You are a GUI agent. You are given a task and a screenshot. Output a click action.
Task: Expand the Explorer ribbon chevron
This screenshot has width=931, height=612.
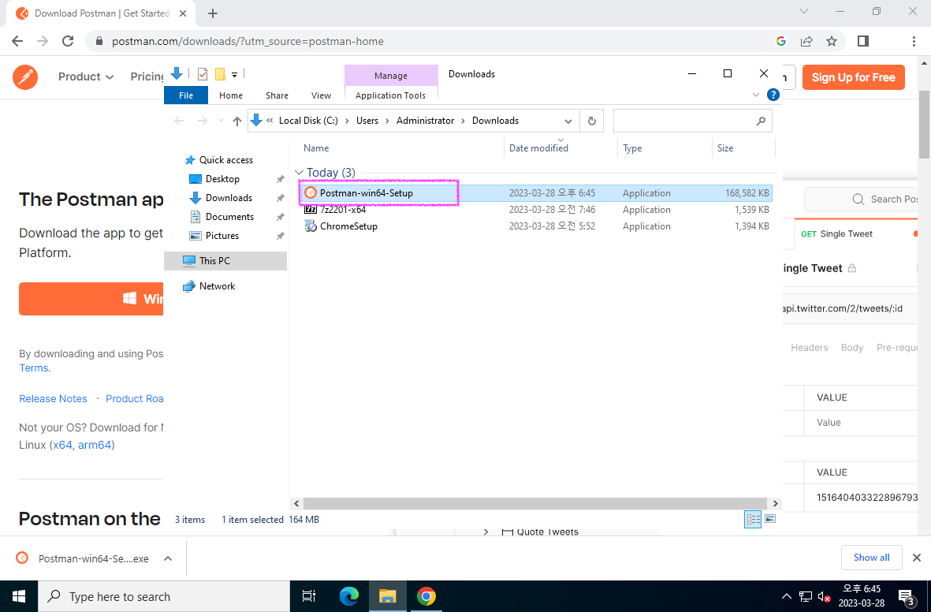[756, 95]
